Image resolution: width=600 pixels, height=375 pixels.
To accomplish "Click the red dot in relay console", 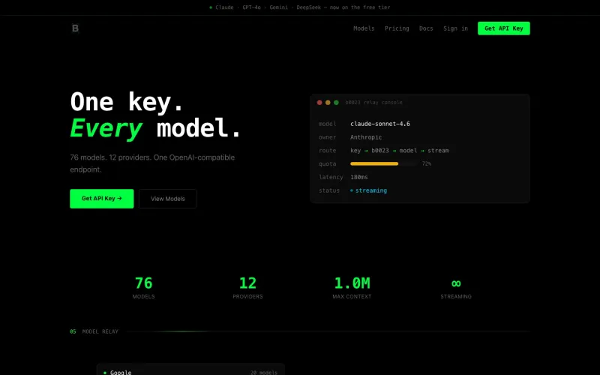I will (x=319, y=103).
